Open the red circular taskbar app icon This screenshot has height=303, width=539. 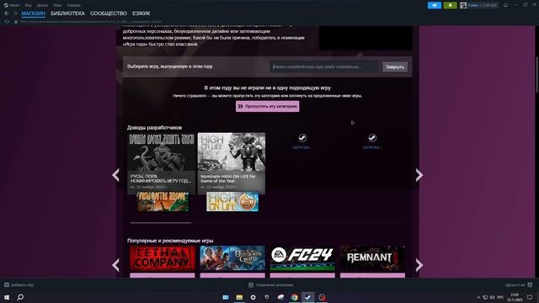[x=322, y=297]
